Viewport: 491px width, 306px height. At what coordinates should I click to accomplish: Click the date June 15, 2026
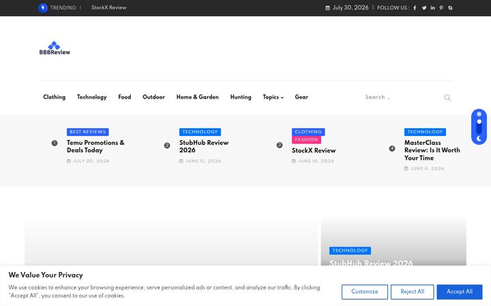203,161
